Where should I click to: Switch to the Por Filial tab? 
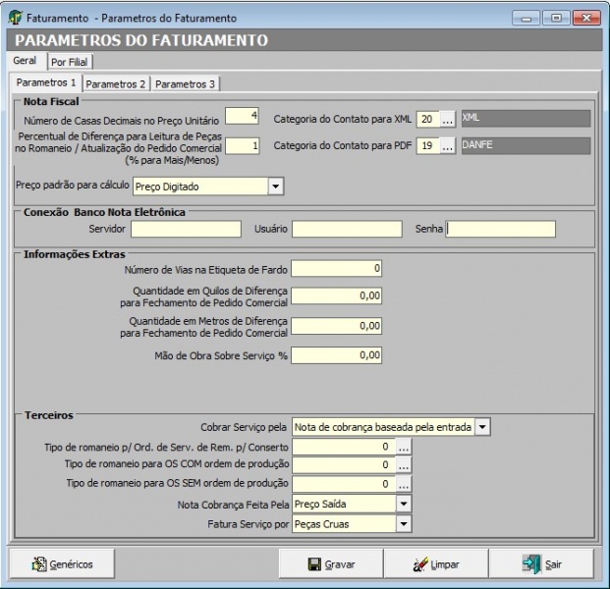pyautogui.click(x=72, y=62)
